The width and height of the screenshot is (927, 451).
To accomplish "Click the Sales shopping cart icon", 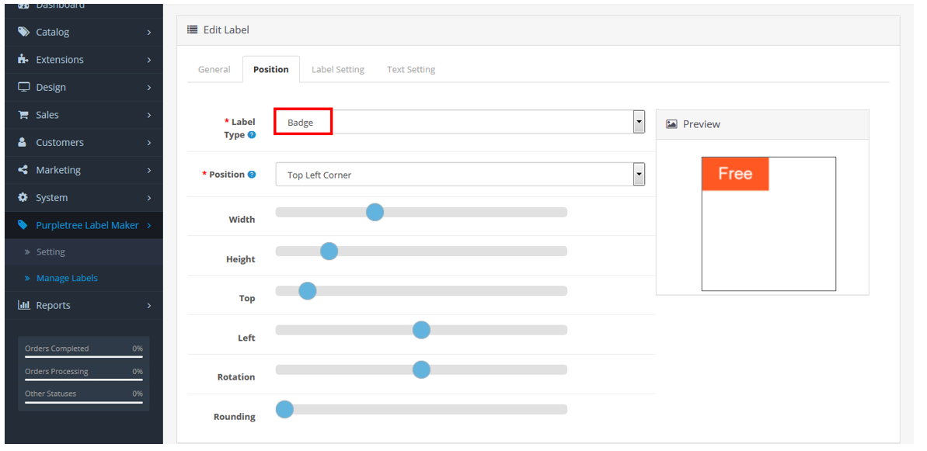I will [23, 115].
